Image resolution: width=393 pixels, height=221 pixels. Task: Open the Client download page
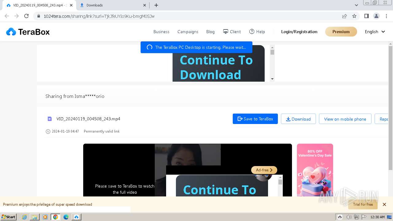pos(232,32)
